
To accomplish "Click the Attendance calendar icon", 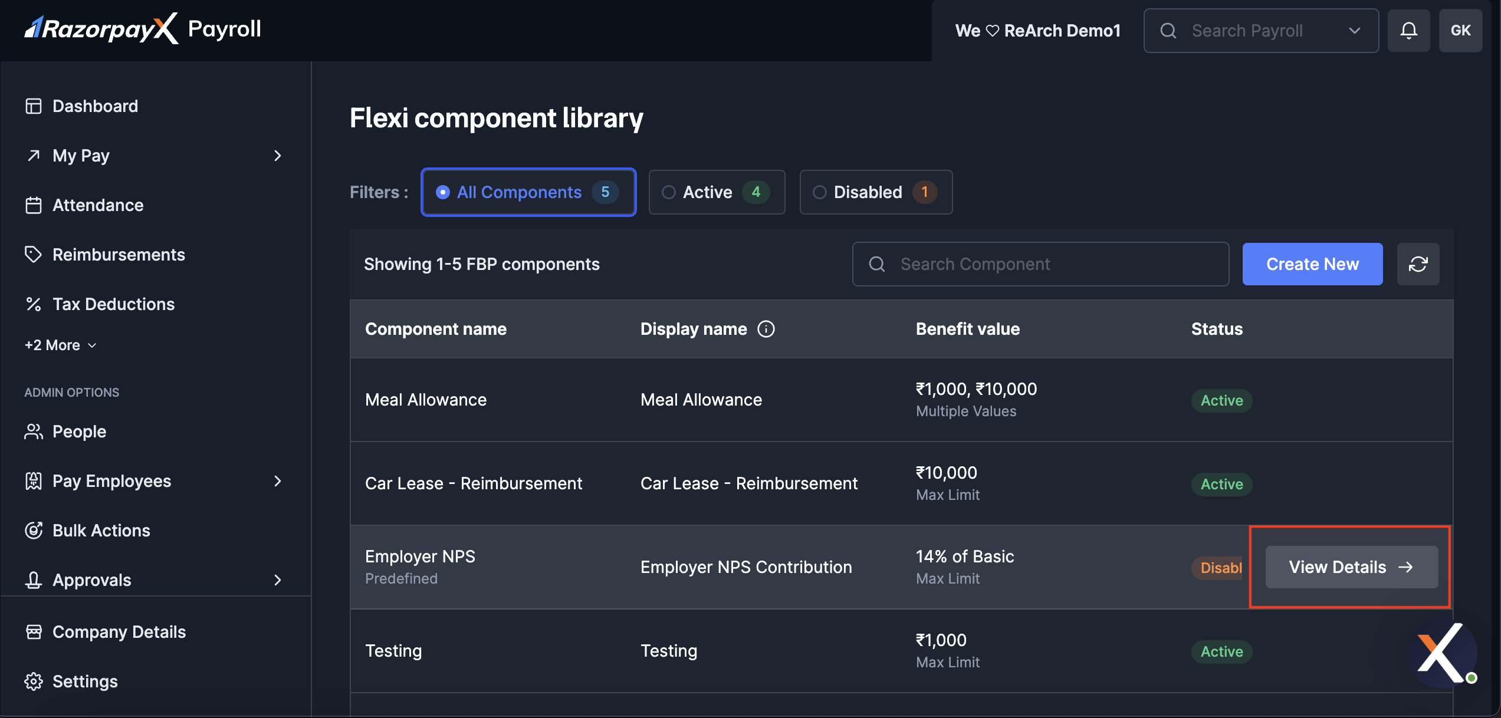I will click(34, 205).
